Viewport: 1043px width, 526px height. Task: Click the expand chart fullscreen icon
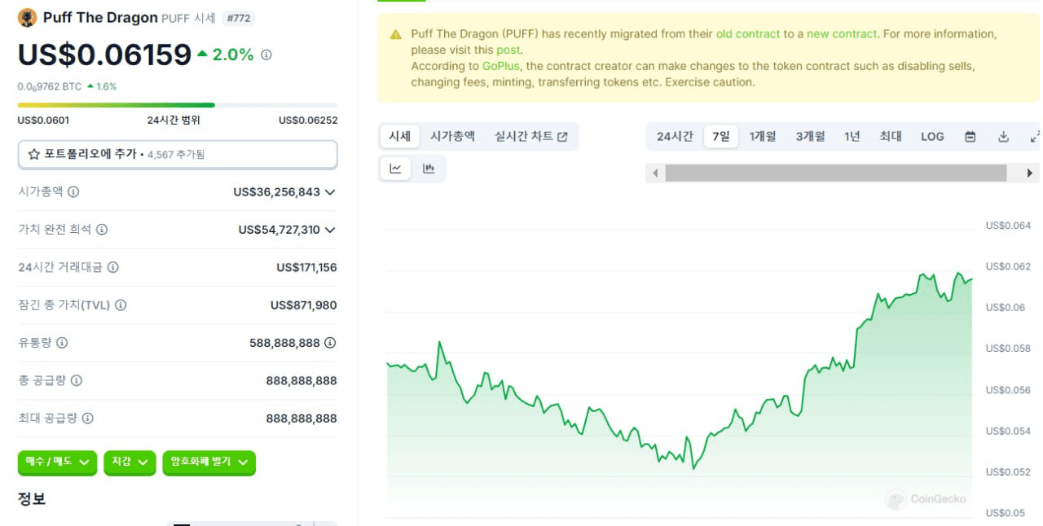point(1035,137)
